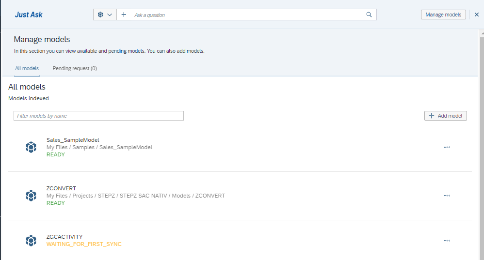Select the Sales_SampleModel model name

(x=73, y=140)
